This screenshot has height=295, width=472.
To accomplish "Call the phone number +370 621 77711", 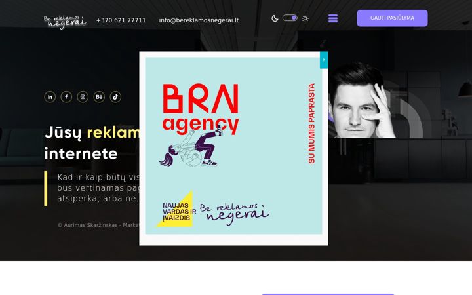I will click(121, 20).
